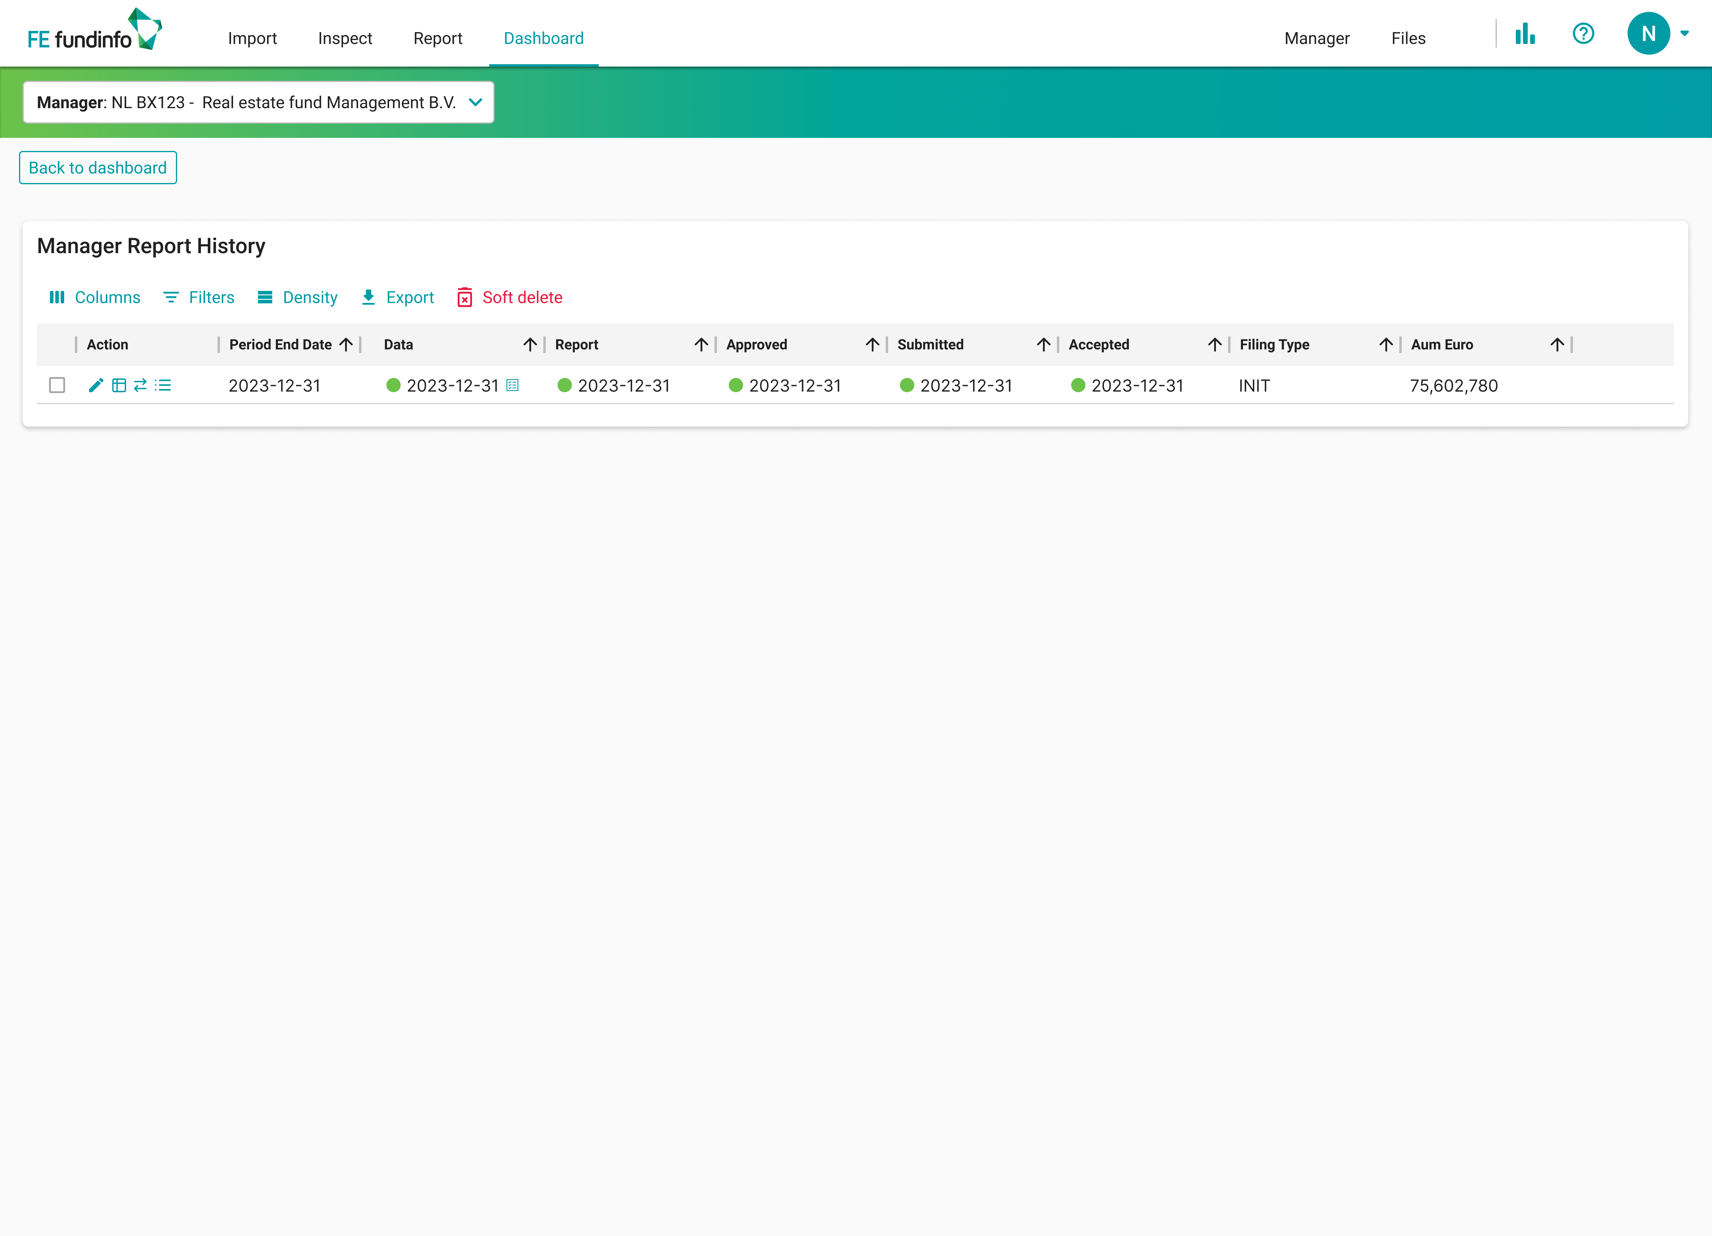The image size is (1712, 1236).
Task: Click the green status dot in Accepted column
Action: [x=1078, y=386]
